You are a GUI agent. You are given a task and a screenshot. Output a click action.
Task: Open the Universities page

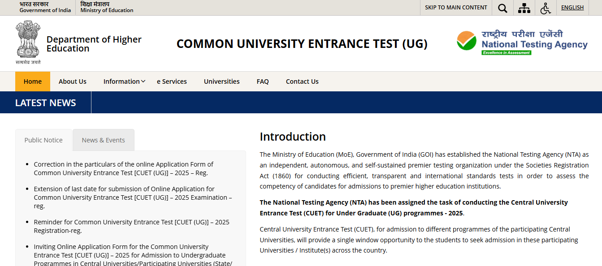point(221,81)
